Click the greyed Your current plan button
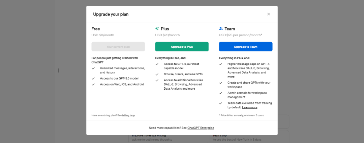The height and width of the screenshot is (143, 364). point(118,47)
